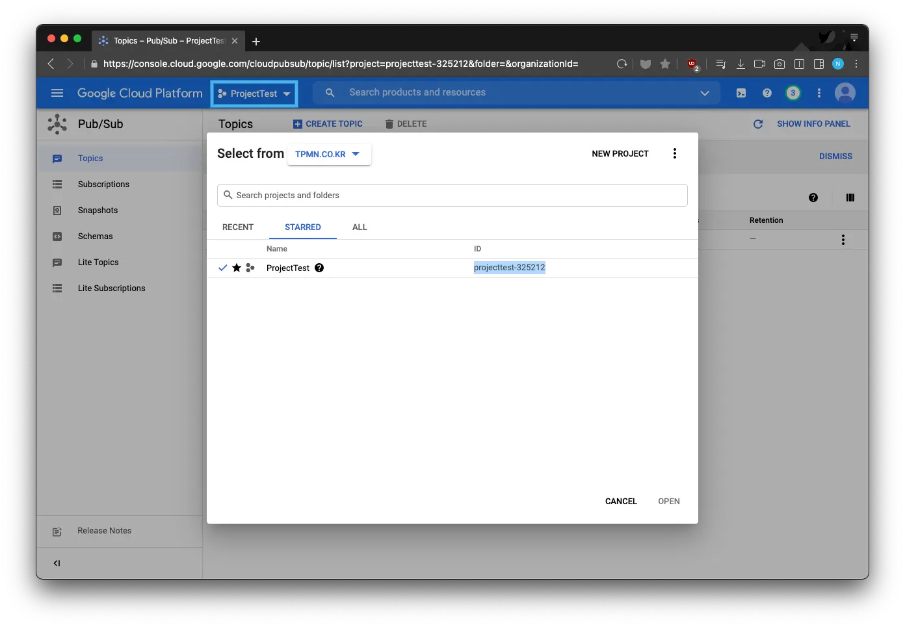Viewport: 905px width, 627px height.
Task: Open browser downloads icon
Action: 741,64
